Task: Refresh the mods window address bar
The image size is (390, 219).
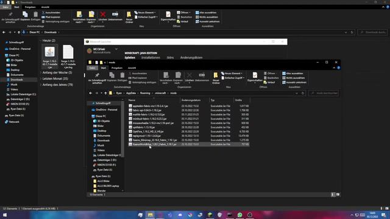Action: point(303,93)
